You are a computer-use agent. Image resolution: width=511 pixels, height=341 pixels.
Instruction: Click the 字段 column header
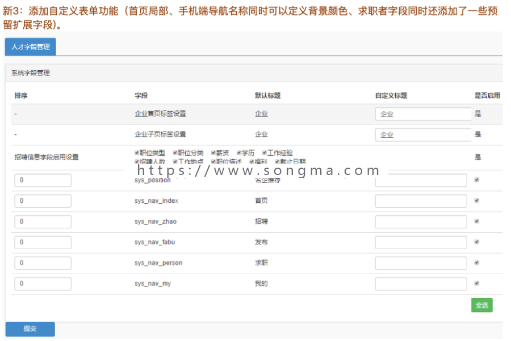pos(141,96)
